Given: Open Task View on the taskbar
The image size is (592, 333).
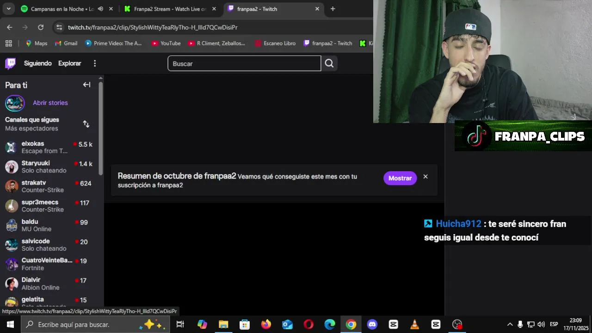Looking at the screenshot, I should [180, 324].
